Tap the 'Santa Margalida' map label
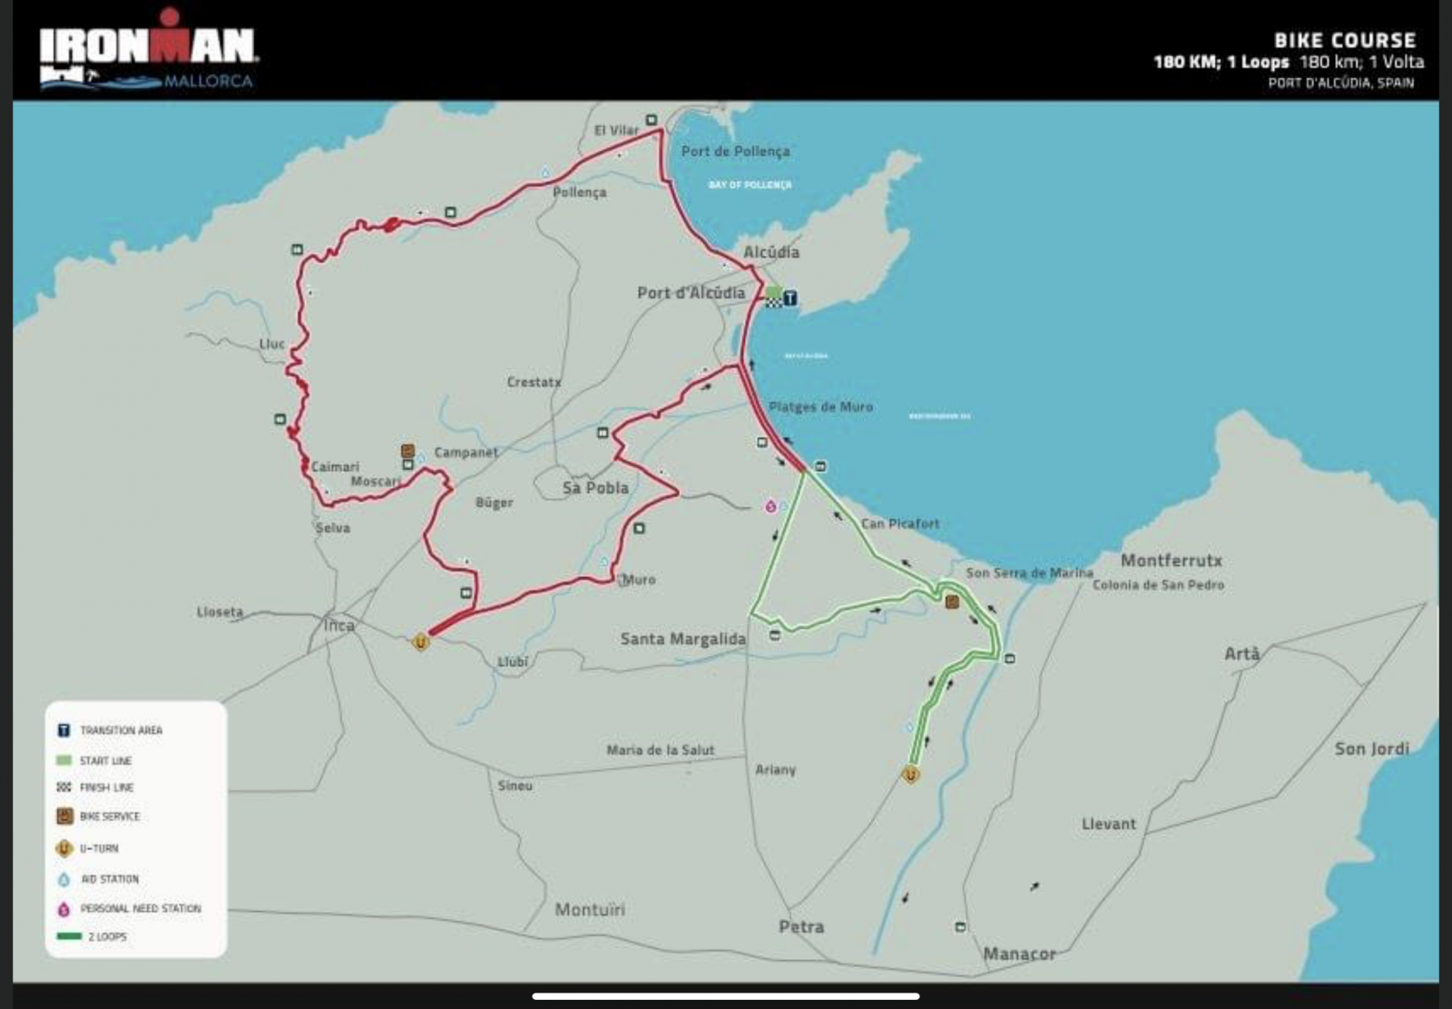The height and width of the screenshot is (1009, 1452). coord(682,639)
